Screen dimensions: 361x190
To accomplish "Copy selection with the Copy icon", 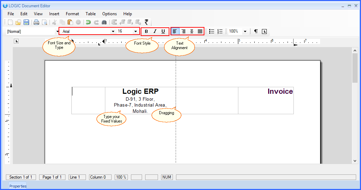I will (62, 22).
